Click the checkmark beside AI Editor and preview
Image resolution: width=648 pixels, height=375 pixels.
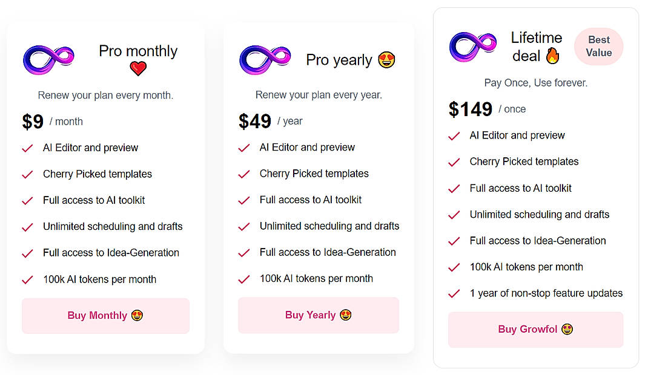coord(27,148)
